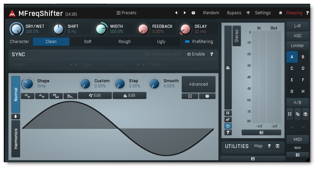Collapse meters with the button below In/Out

tap(261, 133)
